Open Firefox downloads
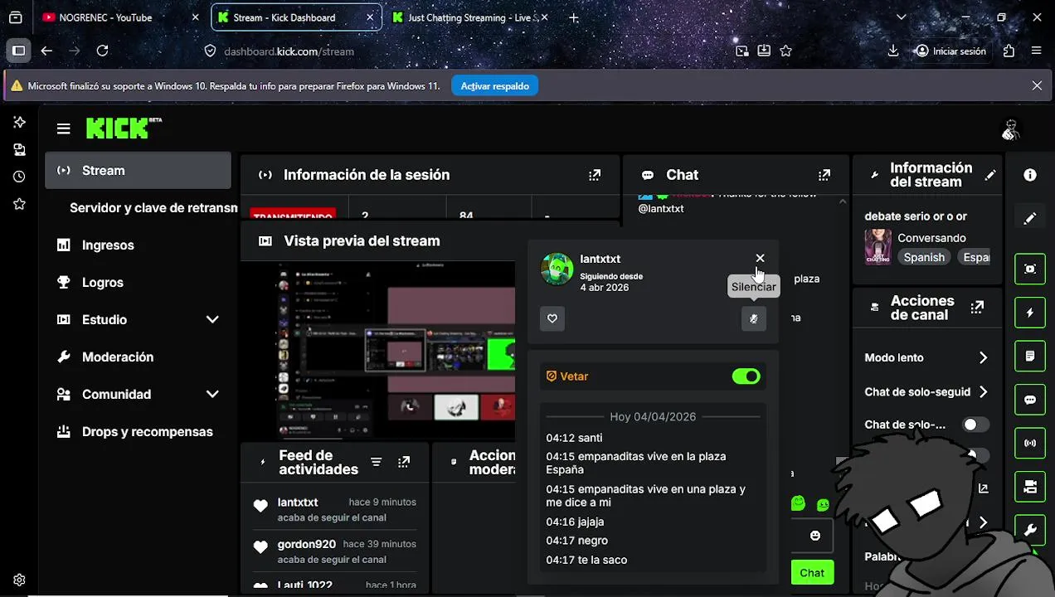Image resolution: width=1055 pixels, height=597 pixels. point(893,51)
